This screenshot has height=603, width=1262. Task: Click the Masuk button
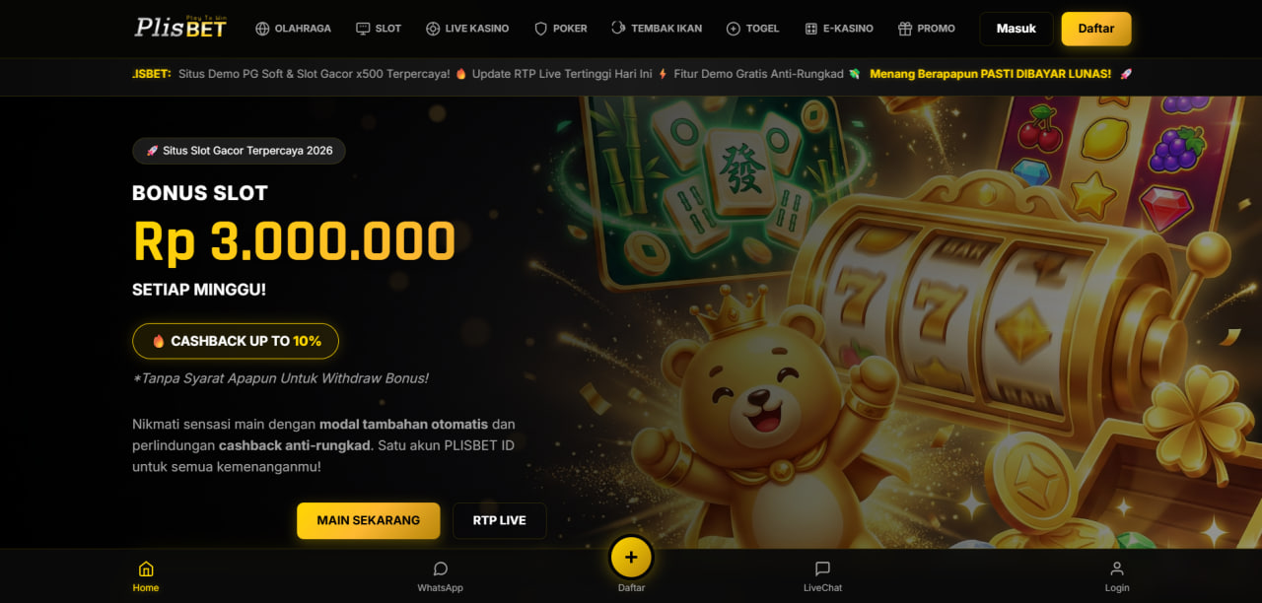point(1017,29)
